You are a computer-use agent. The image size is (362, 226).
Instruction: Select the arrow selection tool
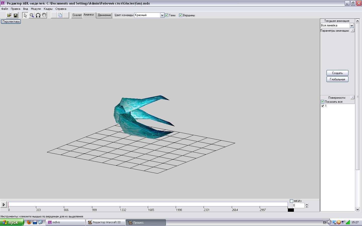(x=25, y=15)
